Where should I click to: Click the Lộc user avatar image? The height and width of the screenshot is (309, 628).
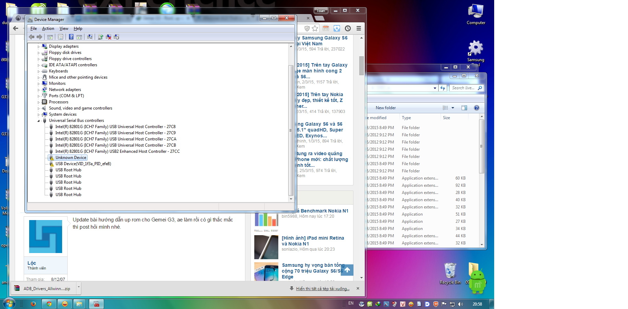click(46, 237)
